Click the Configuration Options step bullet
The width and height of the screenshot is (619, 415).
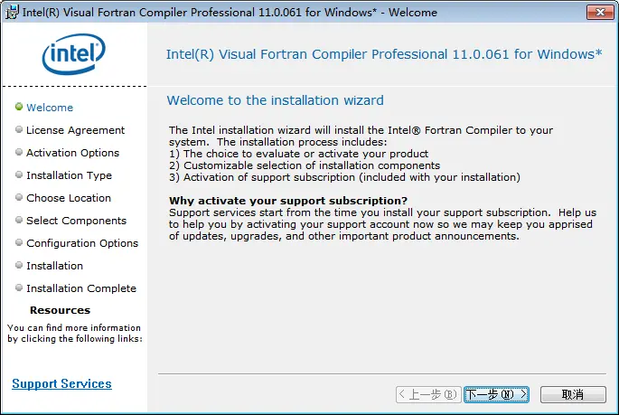(19, 242)
